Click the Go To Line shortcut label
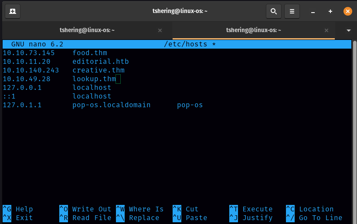The image size is (357, 224). tap(320, 218)
